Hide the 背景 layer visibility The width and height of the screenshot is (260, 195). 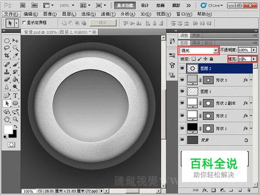pos(182,140)
